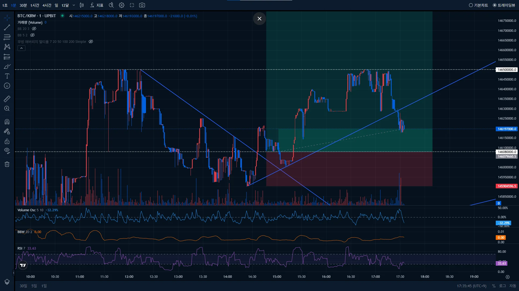Viewport: 519px width, 291px height.
Task: Expand the timeframe dropdown arrow
Action: pos(74,5)
